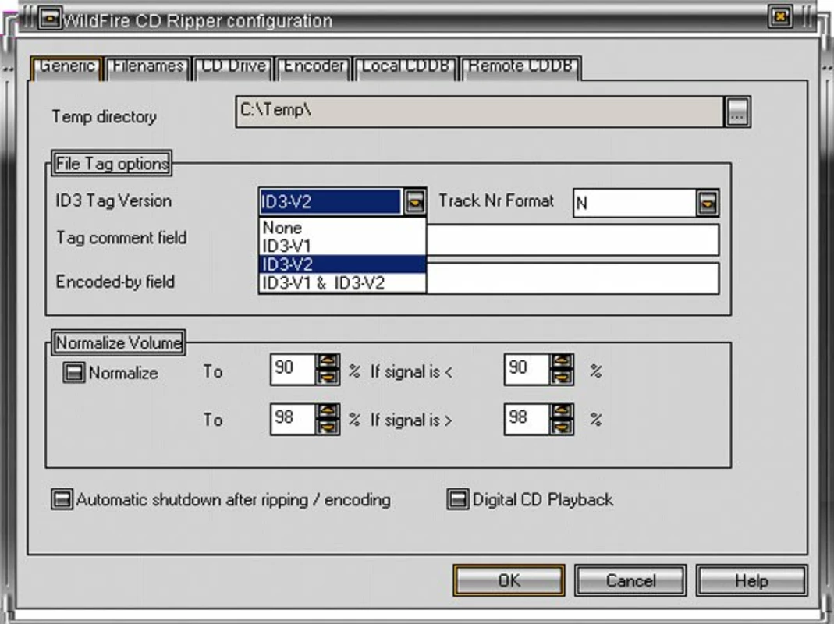Click first 'To' percentage value 90

tap(293, 369)
